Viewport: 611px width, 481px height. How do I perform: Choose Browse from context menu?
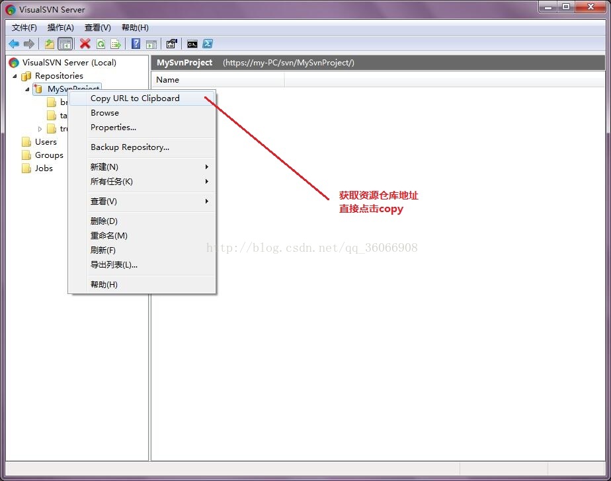142,113
